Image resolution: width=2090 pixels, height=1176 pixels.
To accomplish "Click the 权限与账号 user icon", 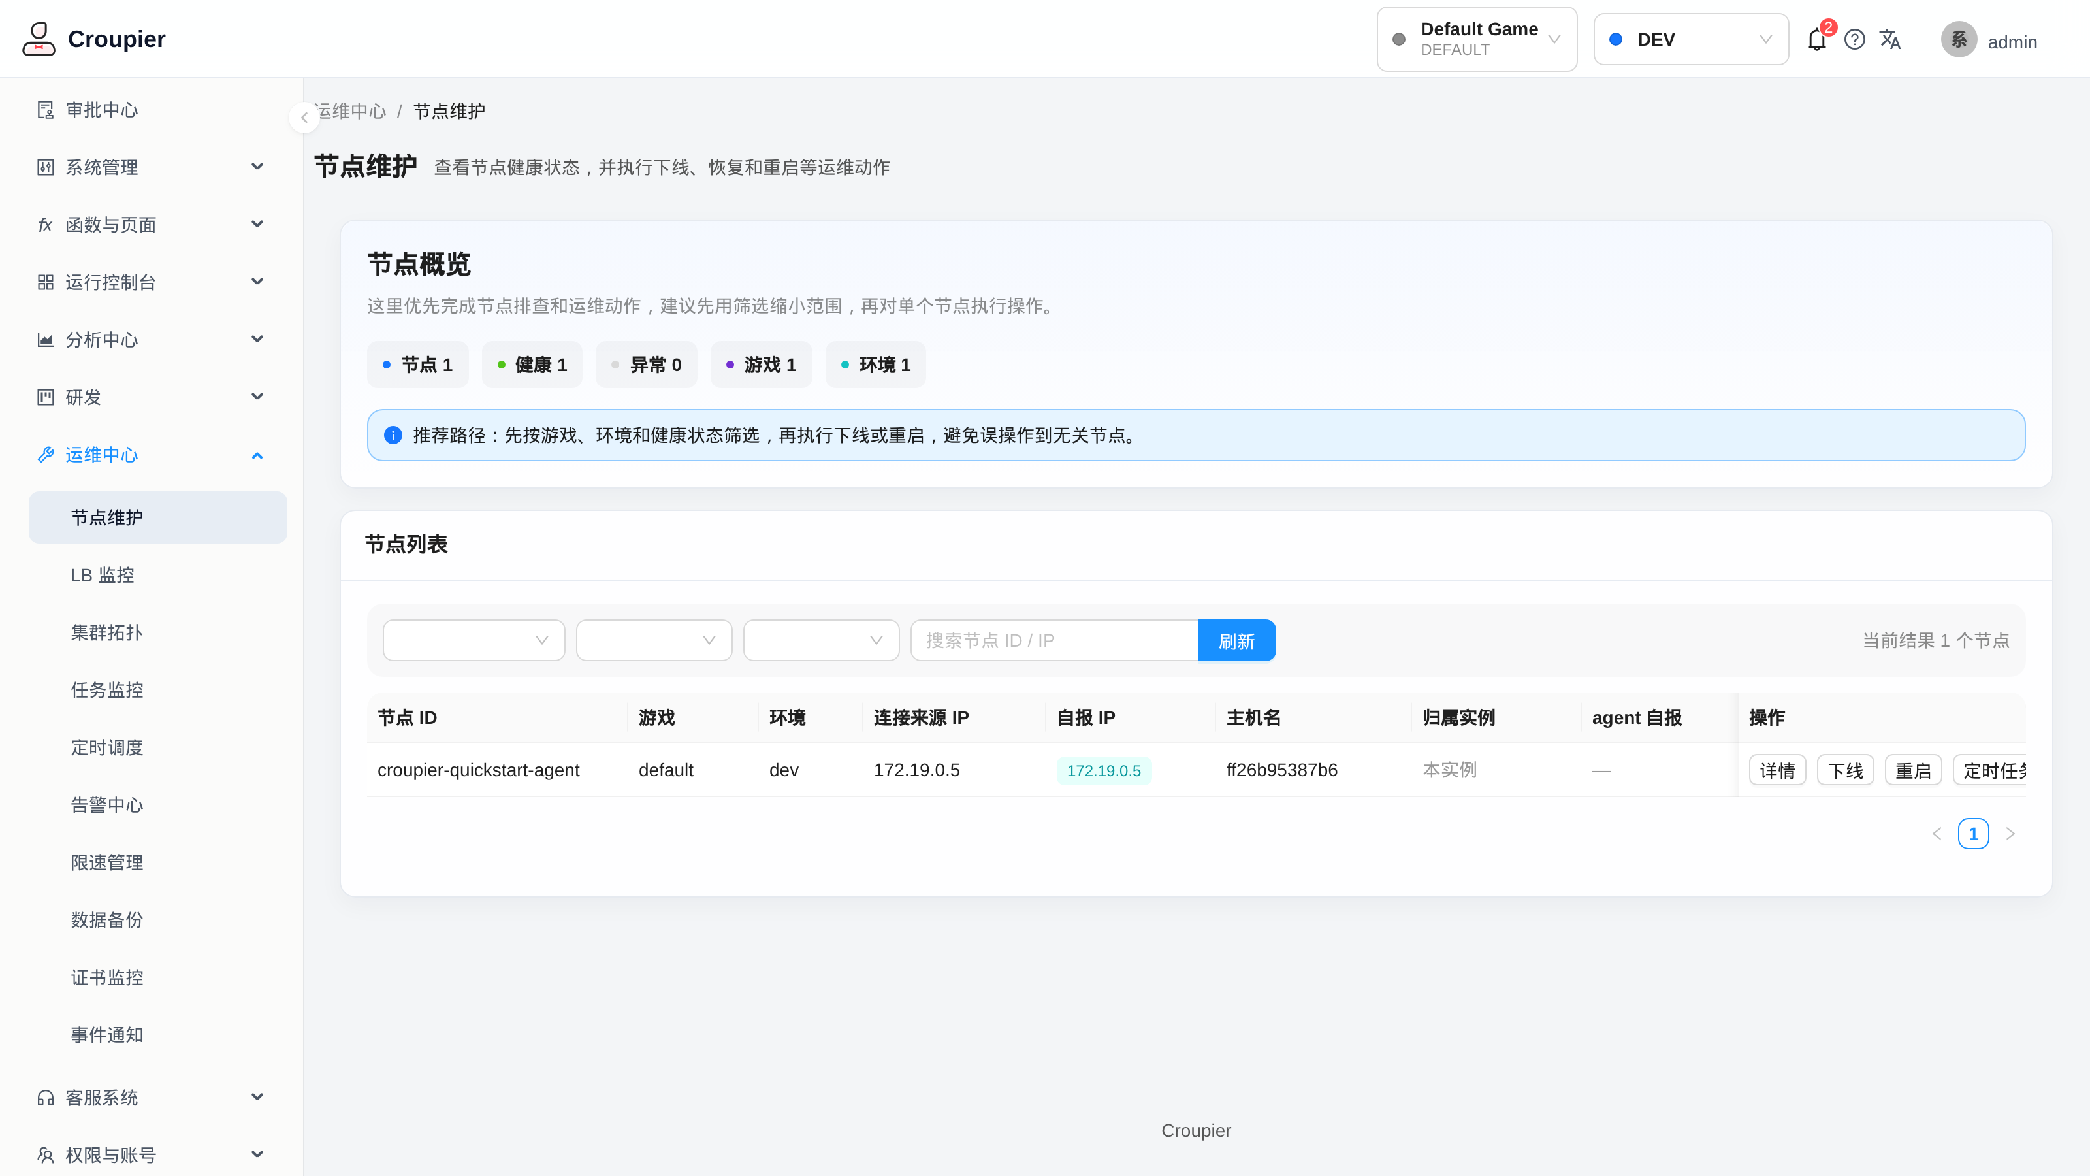I will (46, 1155).
